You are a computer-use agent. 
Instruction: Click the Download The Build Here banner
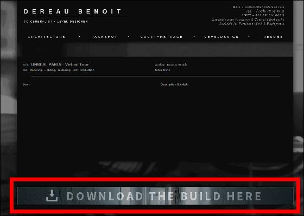[155, 195]
